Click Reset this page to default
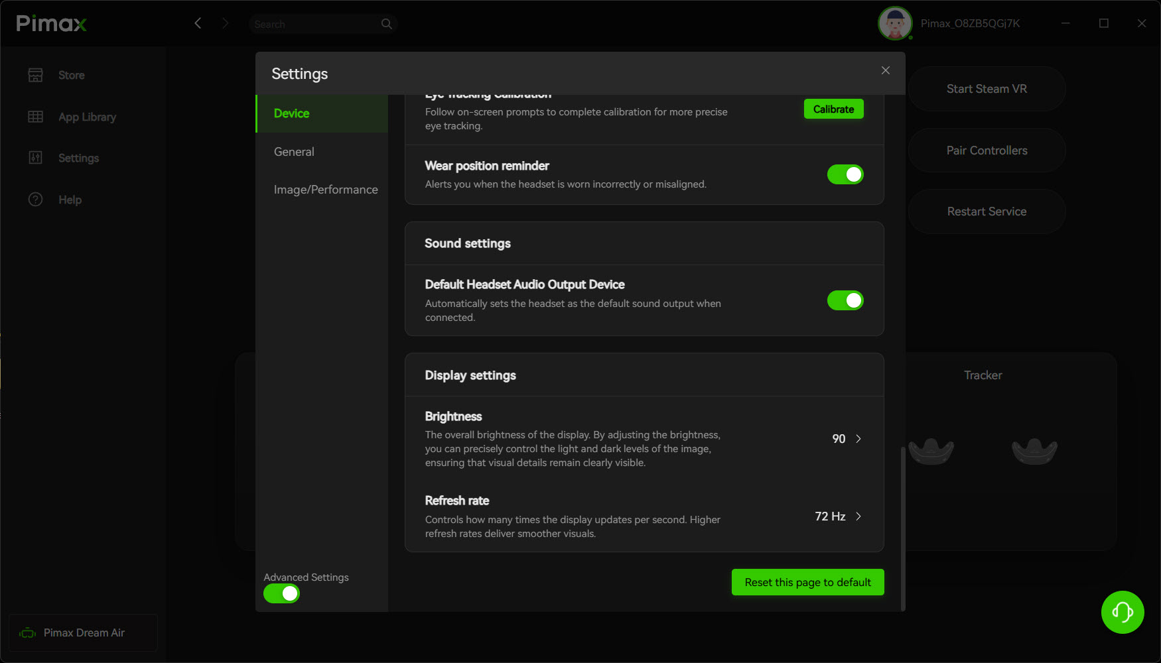The height and width of the screenshot is (663, 1161). pos(808,582)
